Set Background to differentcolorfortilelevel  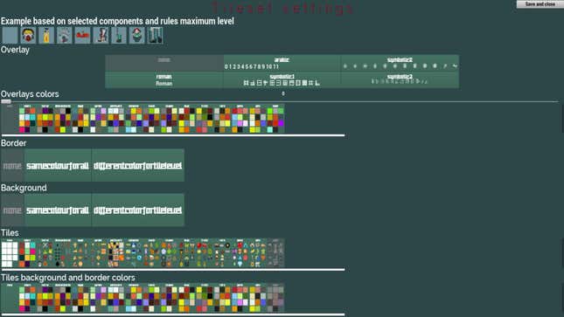[138, 210]
